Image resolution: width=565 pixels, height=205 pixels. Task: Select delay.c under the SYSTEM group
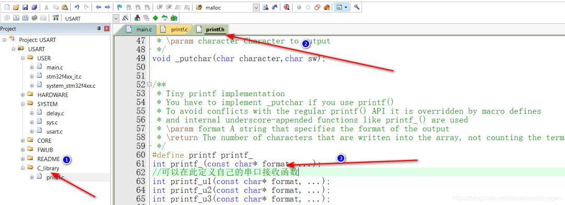[x=55, y=113]
